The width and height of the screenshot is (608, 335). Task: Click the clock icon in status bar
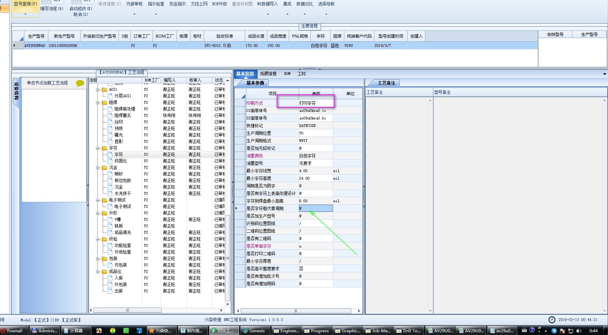[552, 320]
